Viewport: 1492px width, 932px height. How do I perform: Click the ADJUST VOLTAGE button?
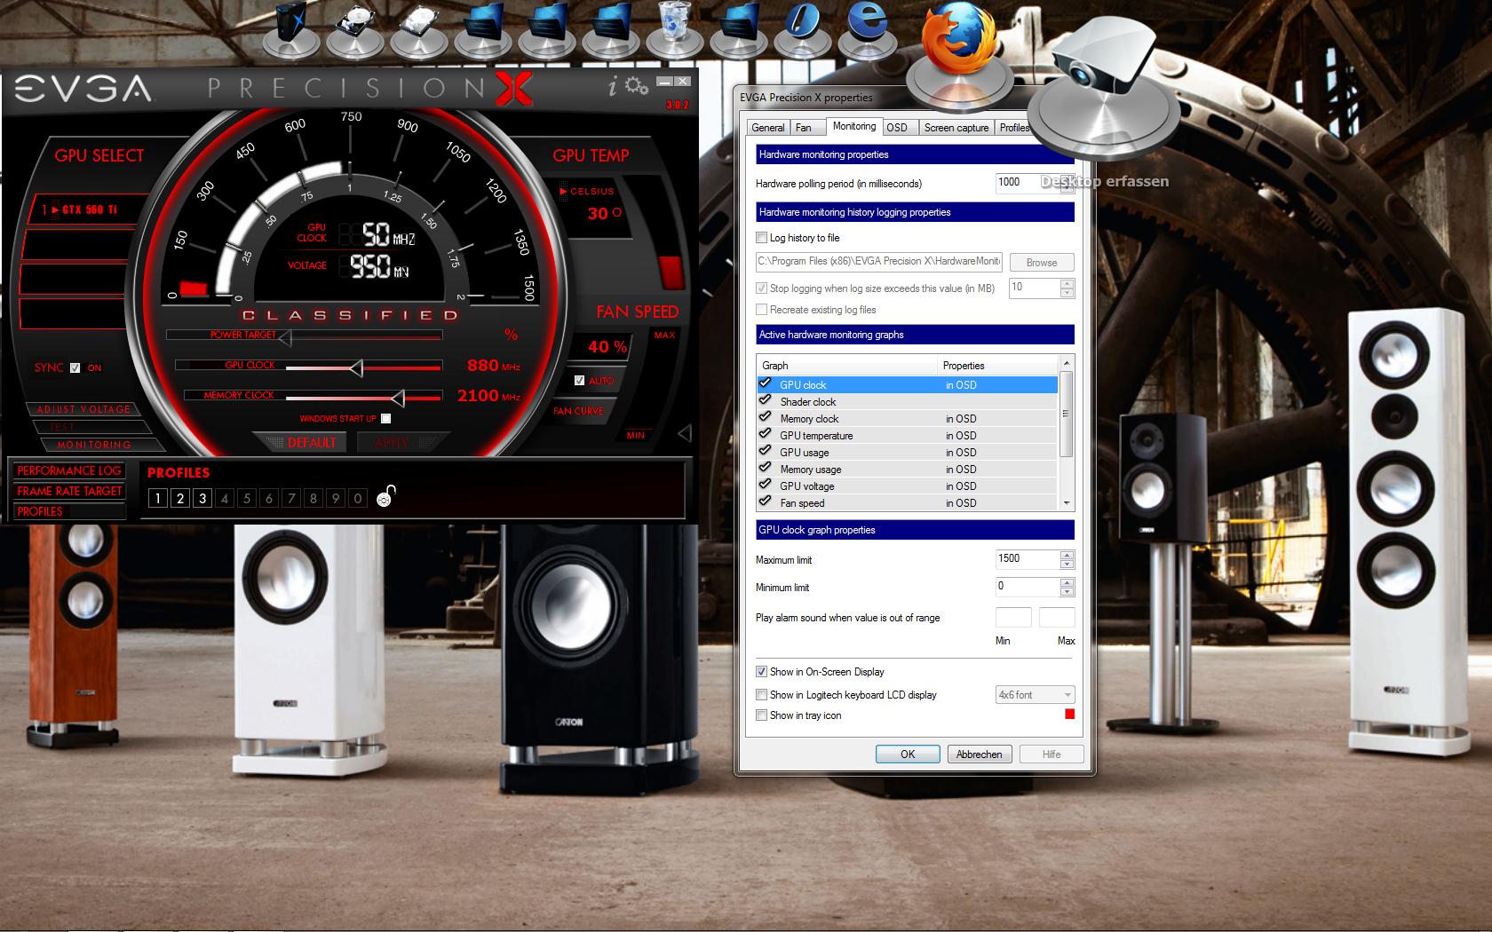pos(84,409)
